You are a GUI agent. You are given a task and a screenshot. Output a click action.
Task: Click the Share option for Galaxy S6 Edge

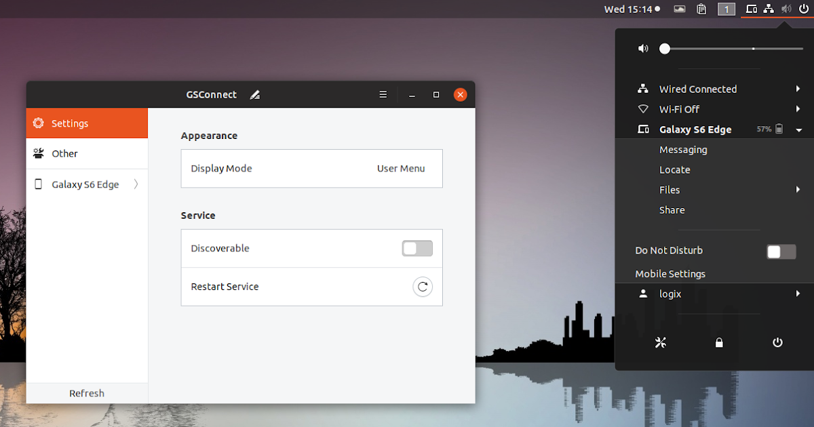(x=672, y=210)
